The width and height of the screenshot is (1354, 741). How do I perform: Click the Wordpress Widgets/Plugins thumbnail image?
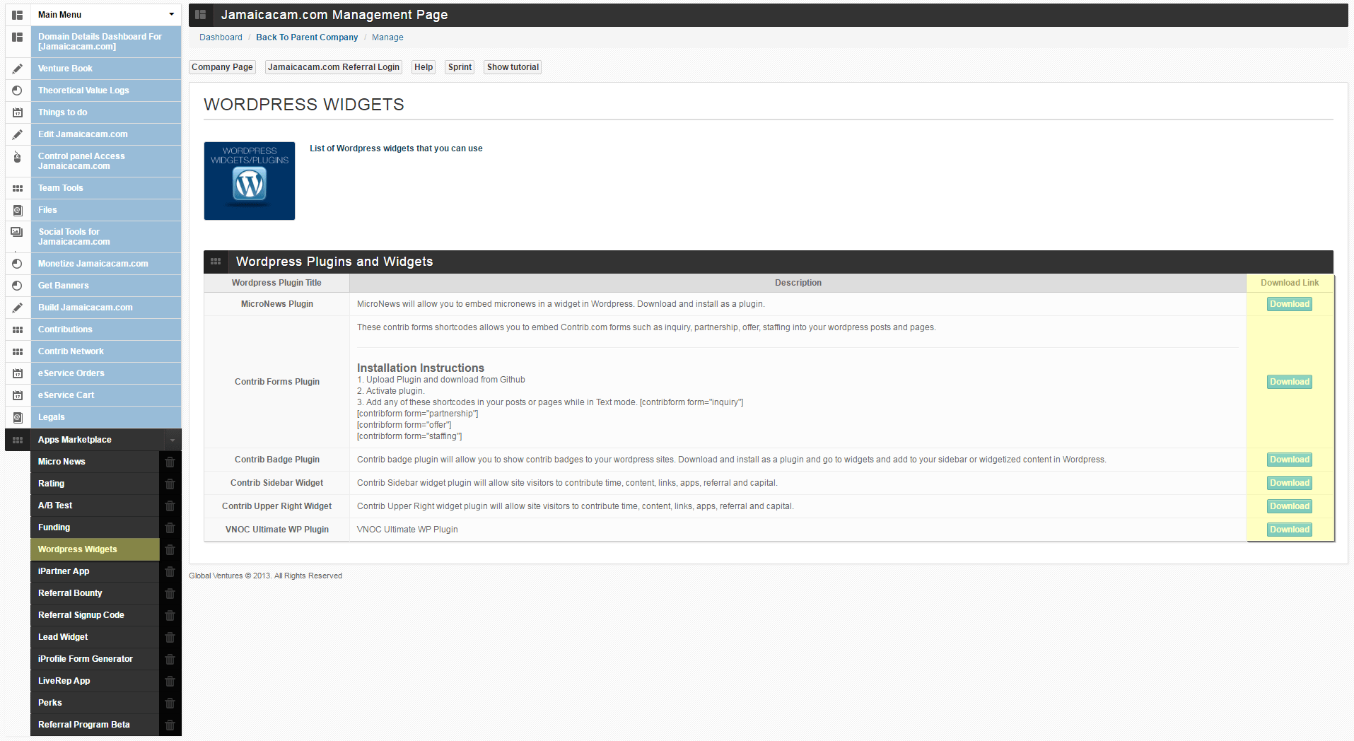[250, 181]
